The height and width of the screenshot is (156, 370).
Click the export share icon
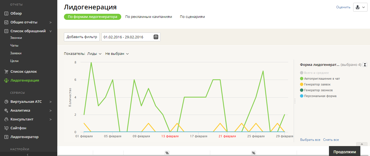(358, 7)
